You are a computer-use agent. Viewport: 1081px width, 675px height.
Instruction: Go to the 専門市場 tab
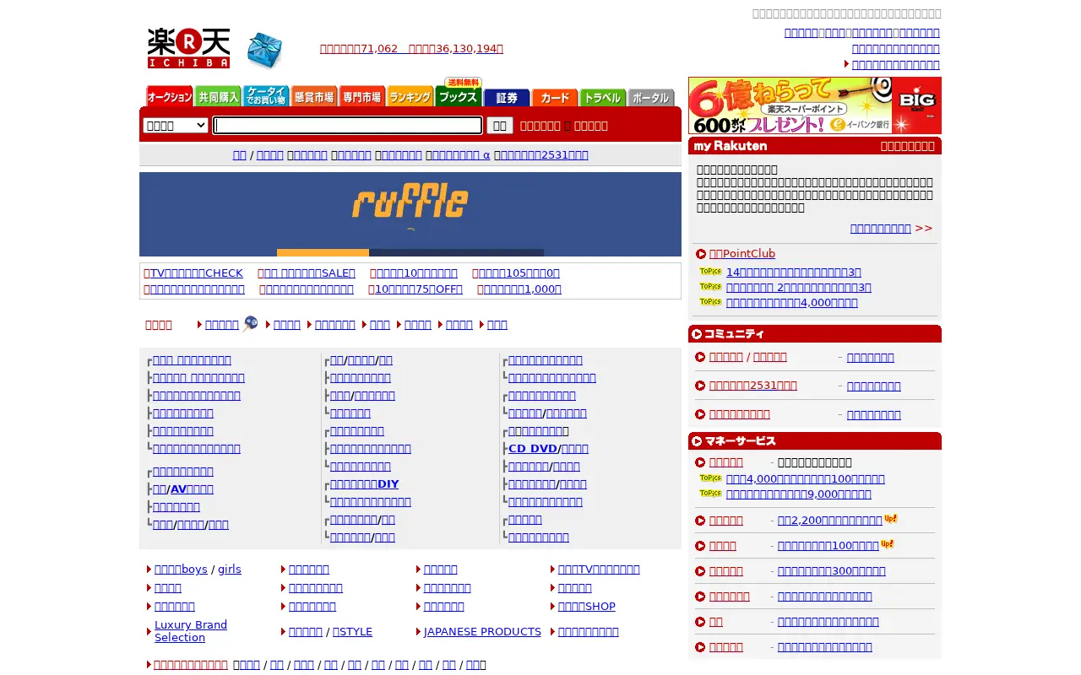point(362,97)
